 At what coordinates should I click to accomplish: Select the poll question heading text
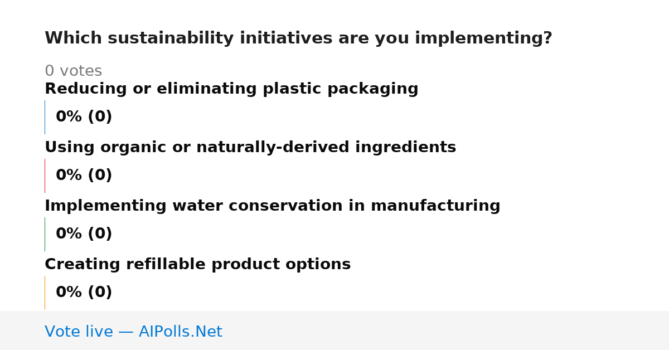click(x=298, y=38)
